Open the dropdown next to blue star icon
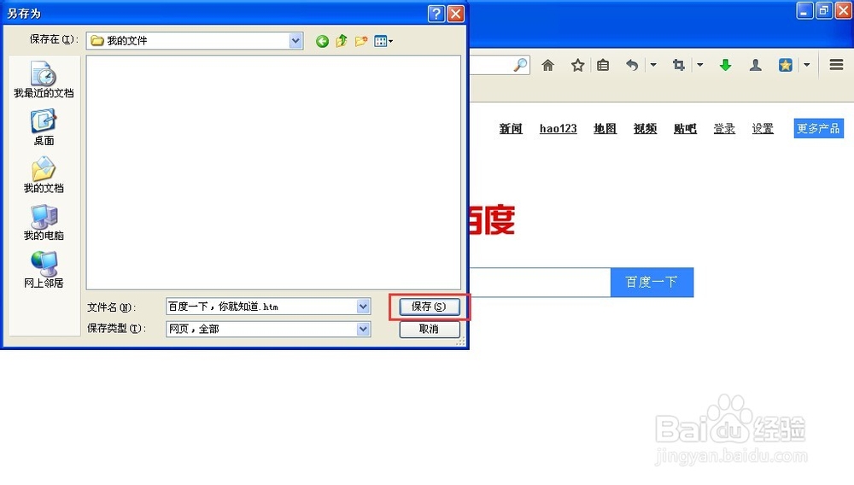Viewport: 854px width, 485px height. (807, 65)
